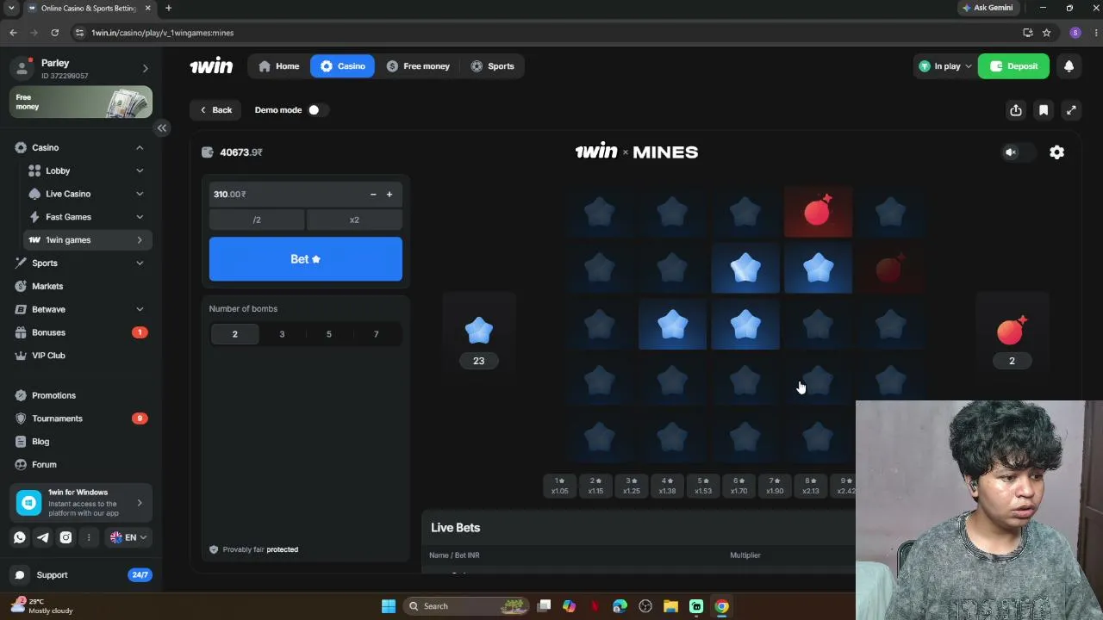Expand the Live Casino submenu

pyautogui.click(x=140, y=195)
